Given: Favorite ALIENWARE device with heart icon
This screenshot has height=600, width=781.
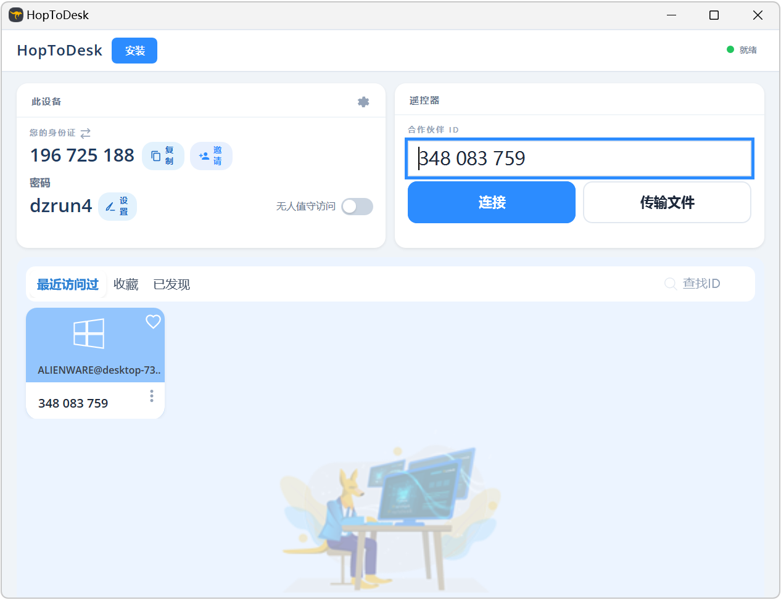Looking at the screenshot, I should pyautogui.click(x=153, y=321).
